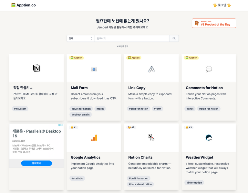This screenshot has height=193, width=248.
Task: Click the parallels.com ad domain text
Action: [x=19, y=141]
